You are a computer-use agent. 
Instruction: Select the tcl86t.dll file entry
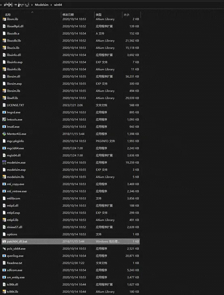coord(70,284)
